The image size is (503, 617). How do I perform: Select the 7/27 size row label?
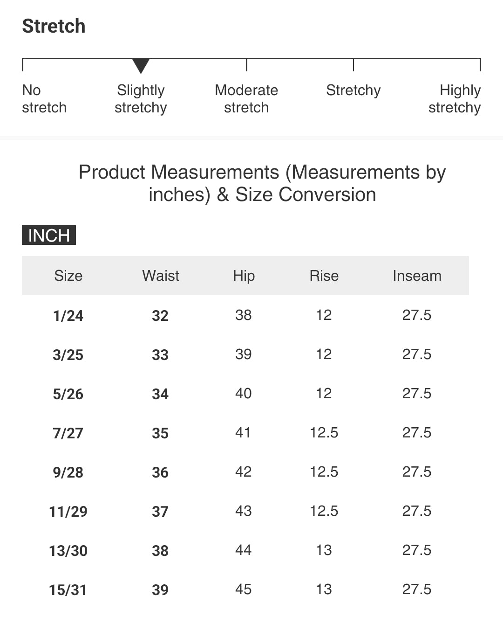68,433
